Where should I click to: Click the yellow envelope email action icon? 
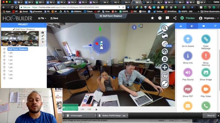coord(188,106)
